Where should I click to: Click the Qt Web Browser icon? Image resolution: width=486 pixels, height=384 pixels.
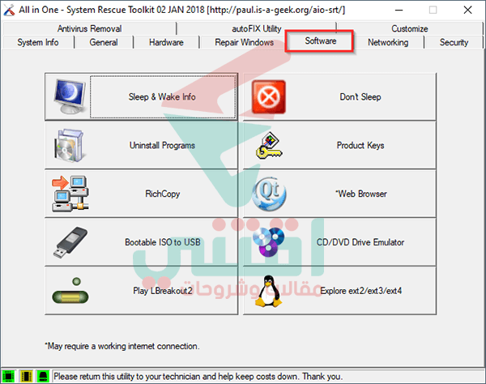(x=269, y=194)
